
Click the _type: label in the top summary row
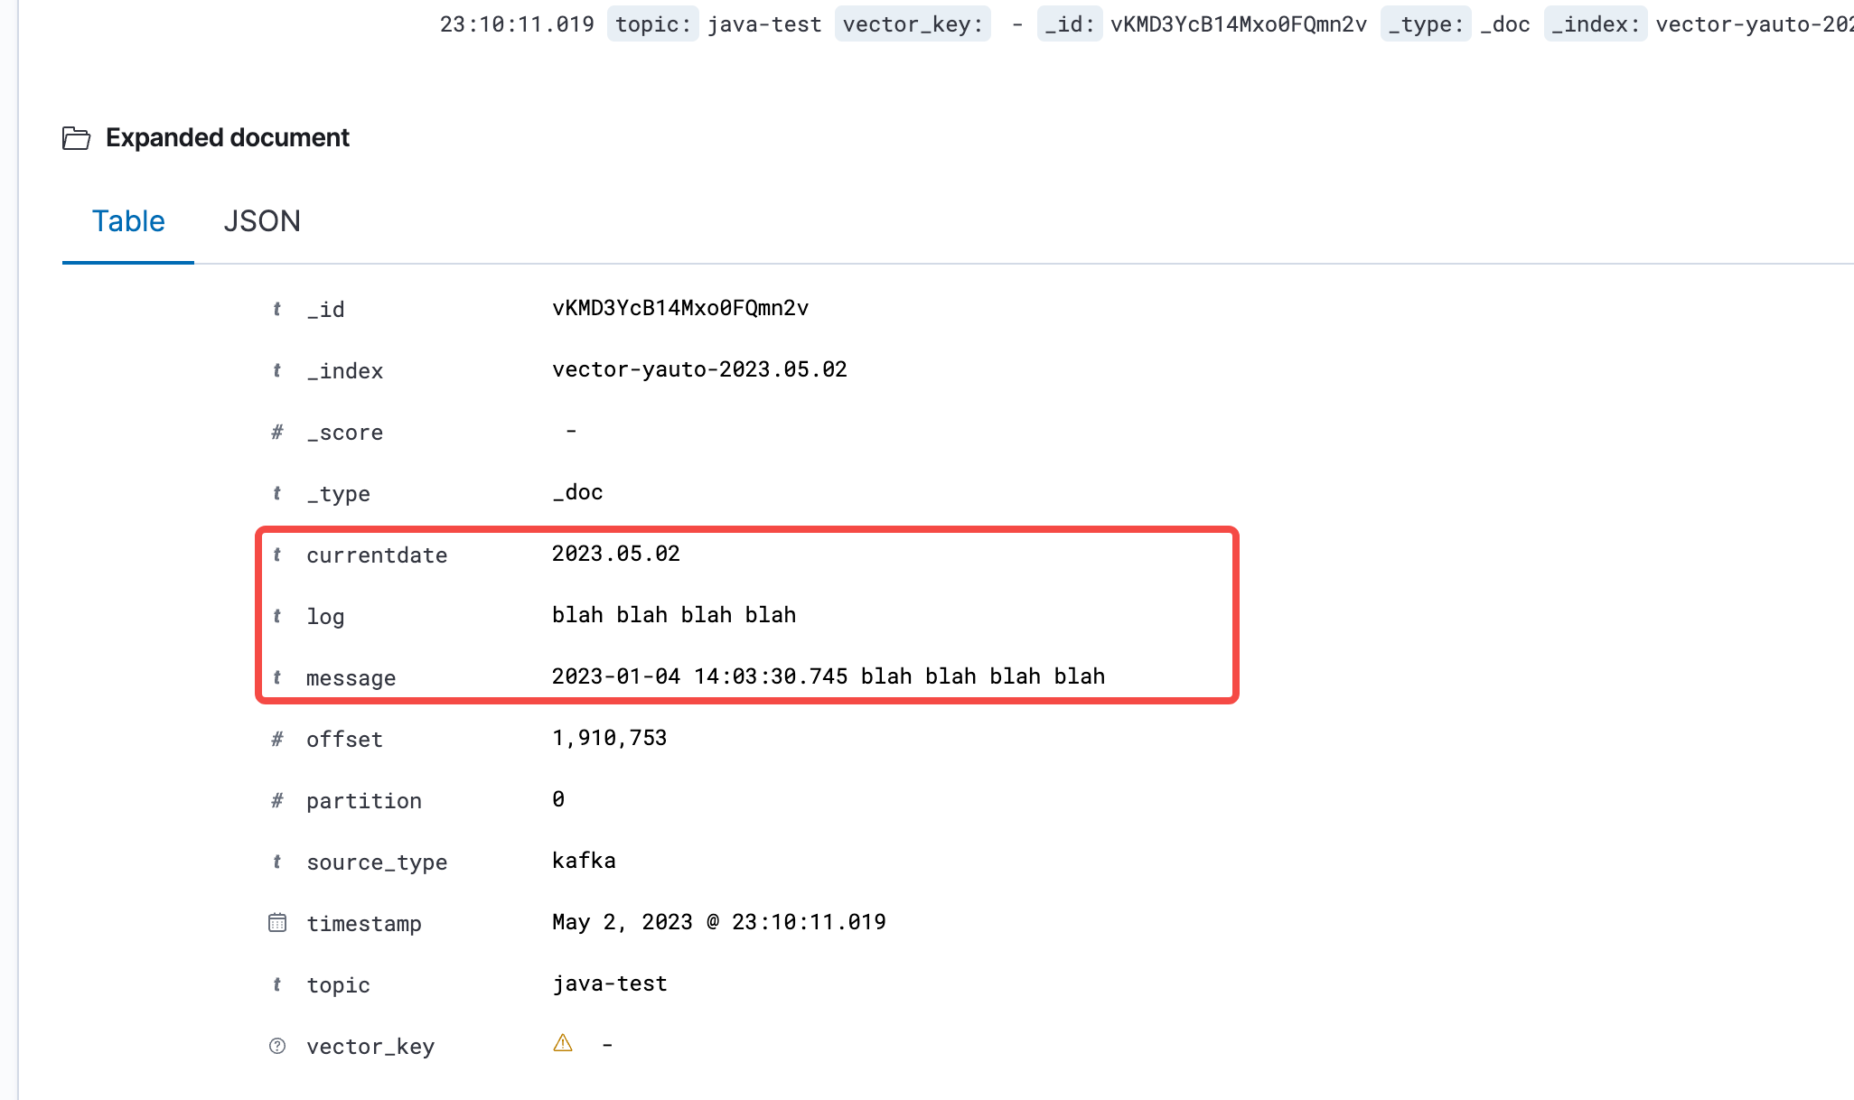(x=1426, y=24)
